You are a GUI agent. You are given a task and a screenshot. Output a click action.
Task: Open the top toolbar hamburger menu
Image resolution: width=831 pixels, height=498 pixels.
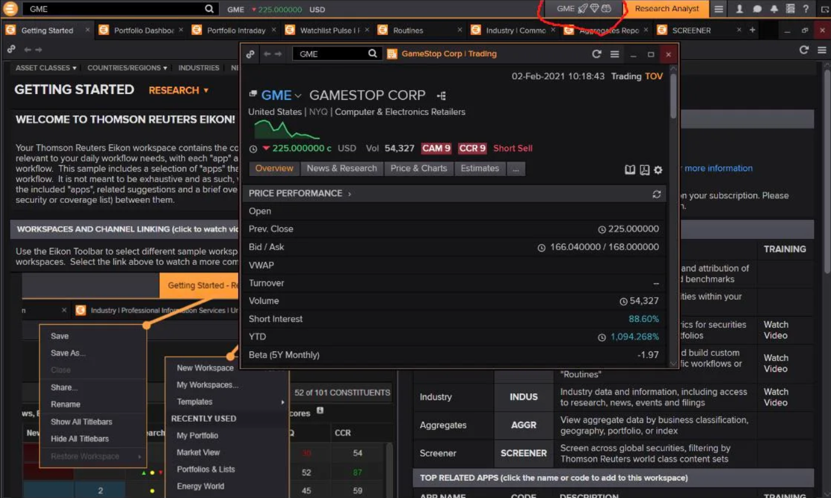pos(719,9)
